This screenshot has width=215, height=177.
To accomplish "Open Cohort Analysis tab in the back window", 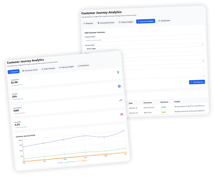I will click(126, 22).
